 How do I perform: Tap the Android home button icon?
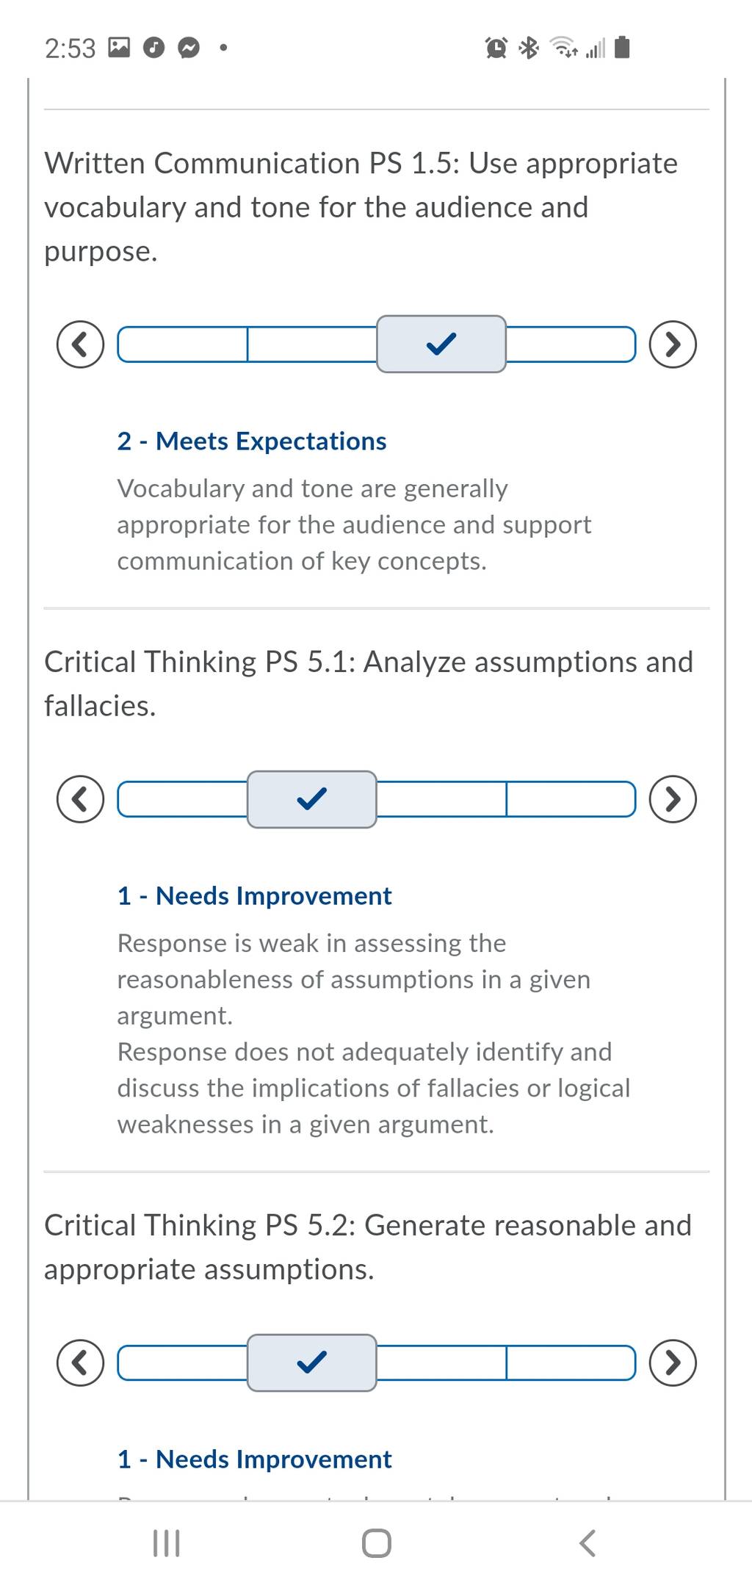click(x=377, y=1543)
